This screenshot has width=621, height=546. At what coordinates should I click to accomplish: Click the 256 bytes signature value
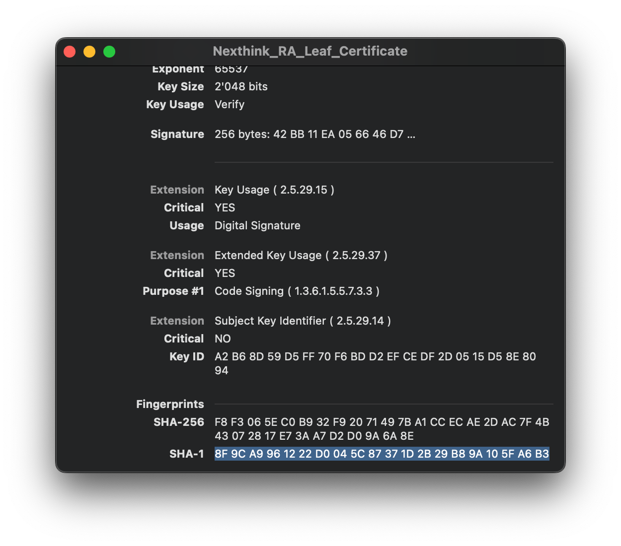click(x=314, y=134)
